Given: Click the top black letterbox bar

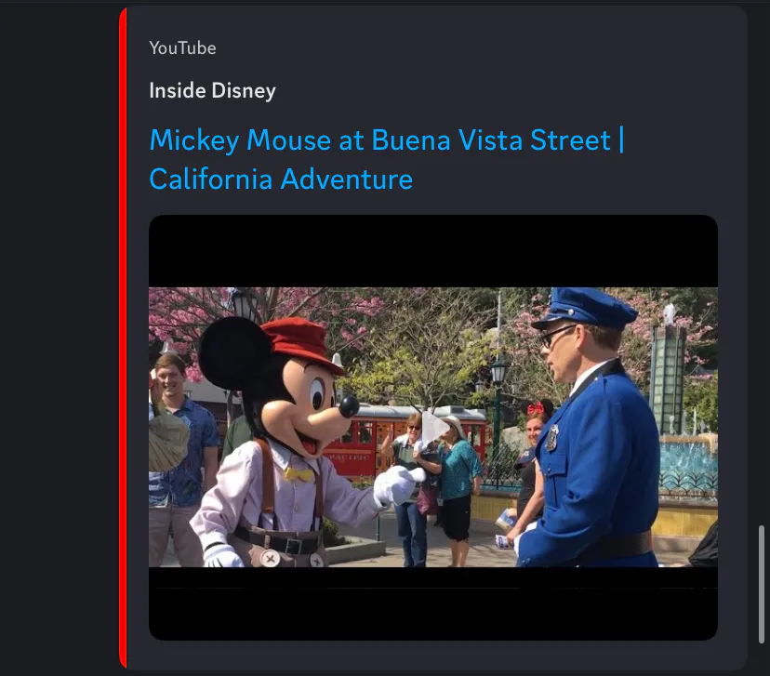Looking at the screenshot, I should click(433, 251).
